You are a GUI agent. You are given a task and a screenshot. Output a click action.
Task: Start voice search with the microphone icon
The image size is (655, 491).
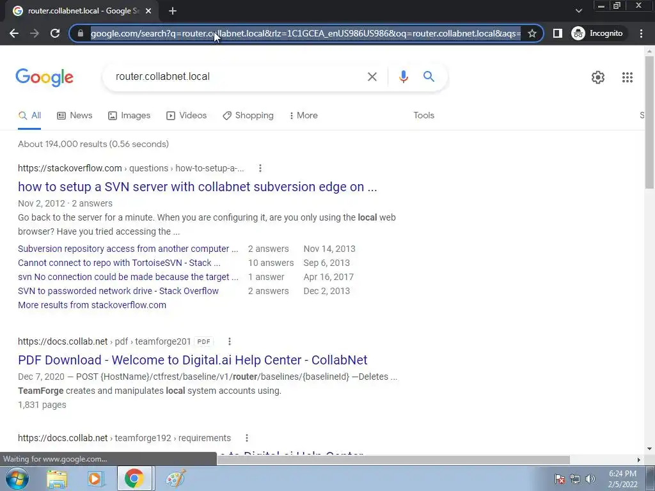(403, 77)
